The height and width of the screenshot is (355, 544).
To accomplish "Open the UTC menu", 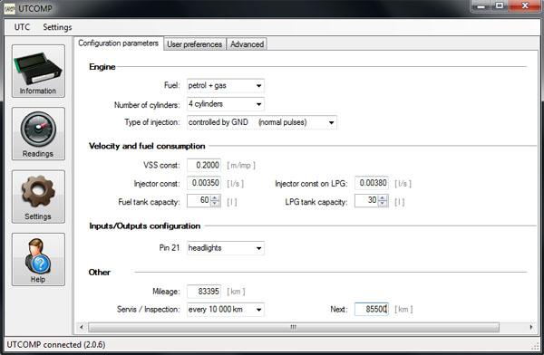I will (22, 27).
